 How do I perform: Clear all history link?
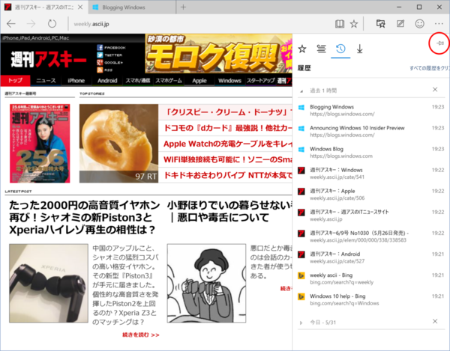click(x=429, y=68)
